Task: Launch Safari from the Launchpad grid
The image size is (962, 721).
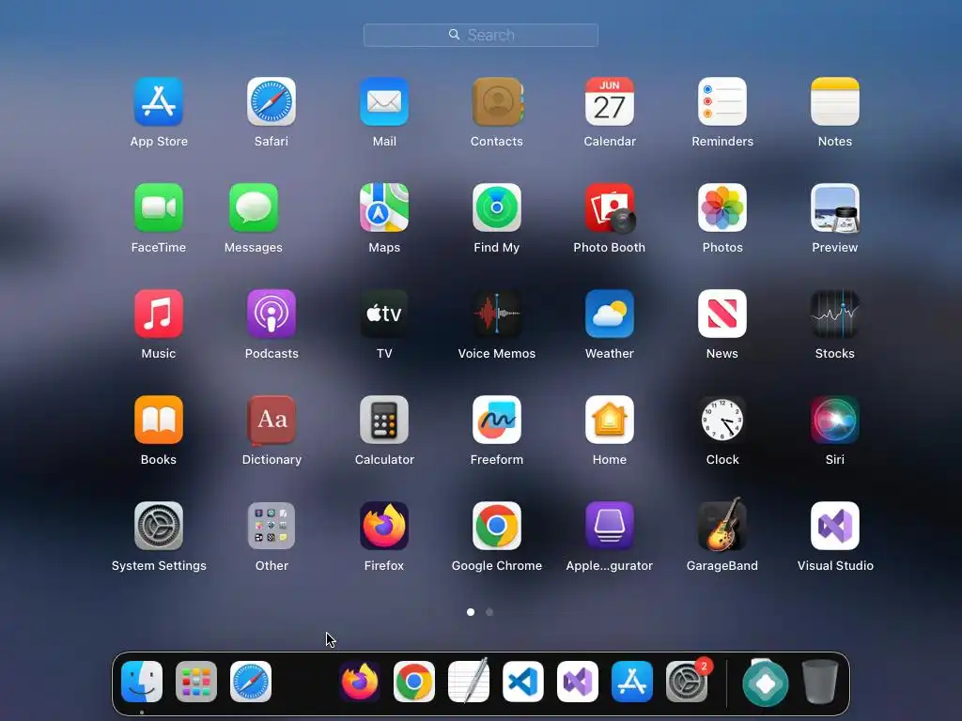Action: (272, 101)
